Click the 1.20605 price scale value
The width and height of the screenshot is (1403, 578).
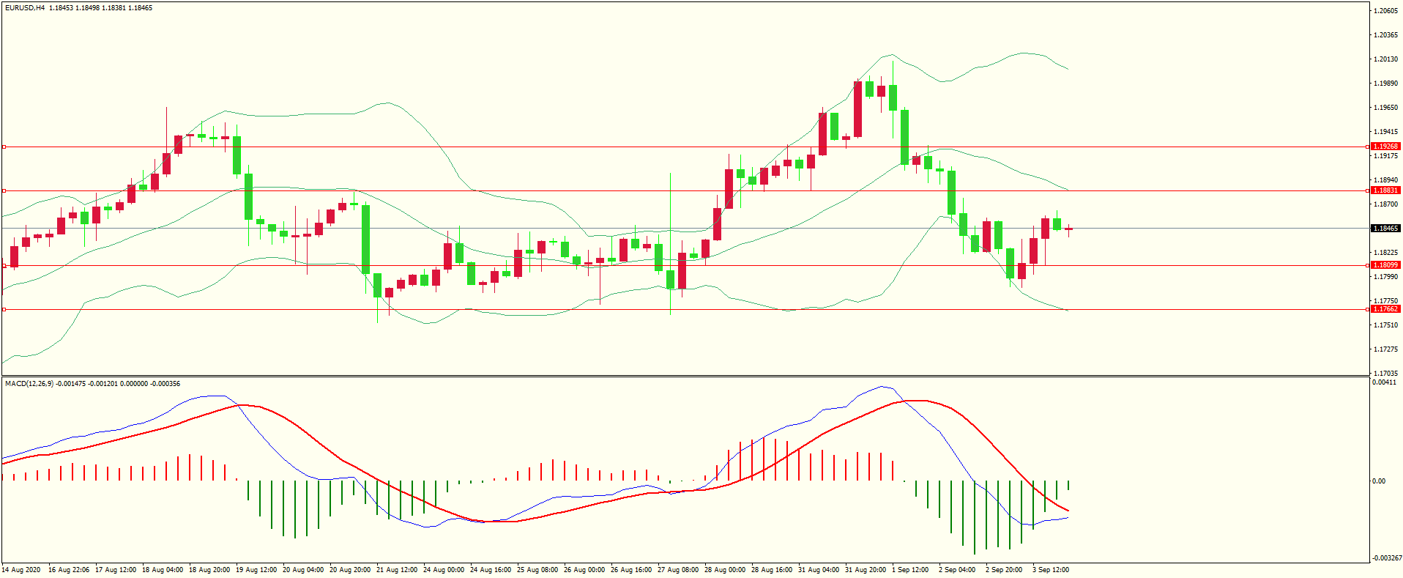point(1385,11)
